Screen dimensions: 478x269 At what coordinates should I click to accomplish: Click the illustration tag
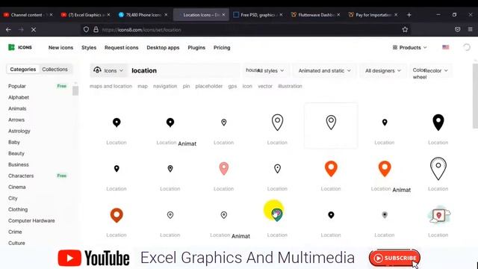[x=290, y=87]
